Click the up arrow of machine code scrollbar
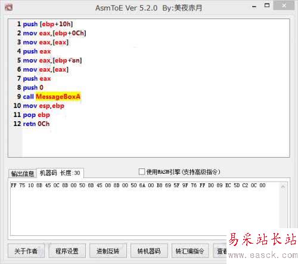 coord(283,187)
